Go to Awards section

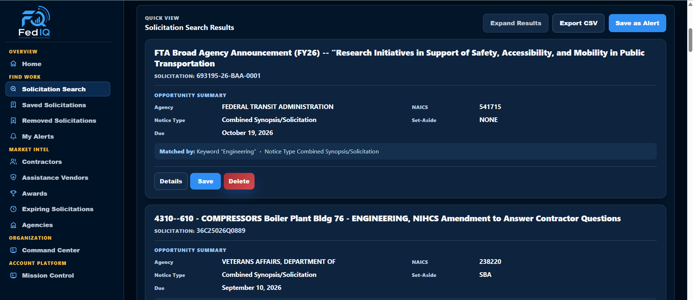tap(58, 194)
